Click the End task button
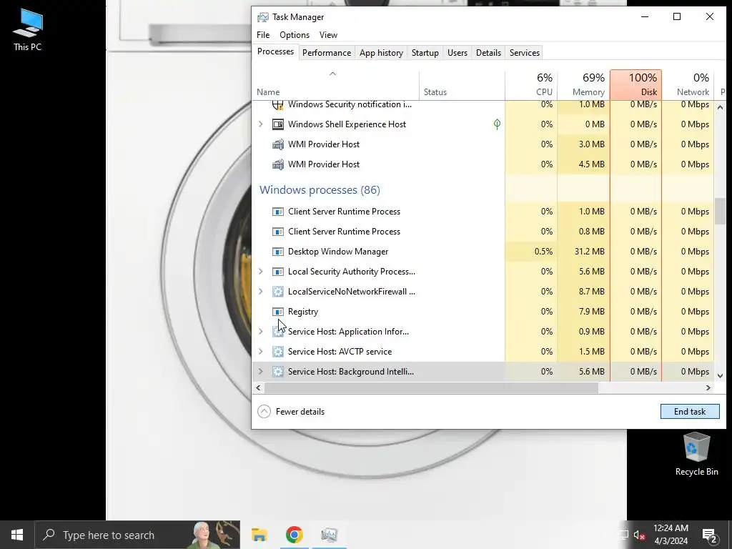Viewport: 732px width, 549px height. (x=690, y=412)
